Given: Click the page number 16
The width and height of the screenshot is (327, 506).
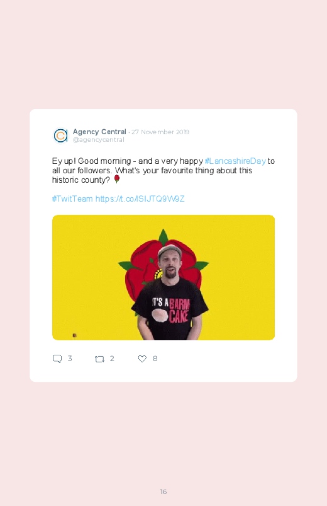Looking at the screenshot, I should (x=163, y=492).
